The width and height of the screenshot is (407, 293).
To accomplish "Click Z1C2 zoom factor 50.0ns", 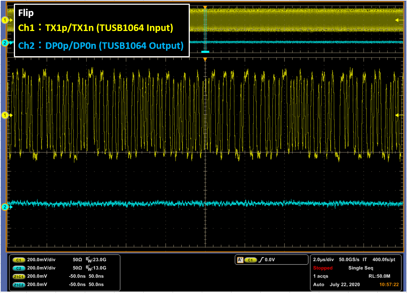I will [96, 285].
